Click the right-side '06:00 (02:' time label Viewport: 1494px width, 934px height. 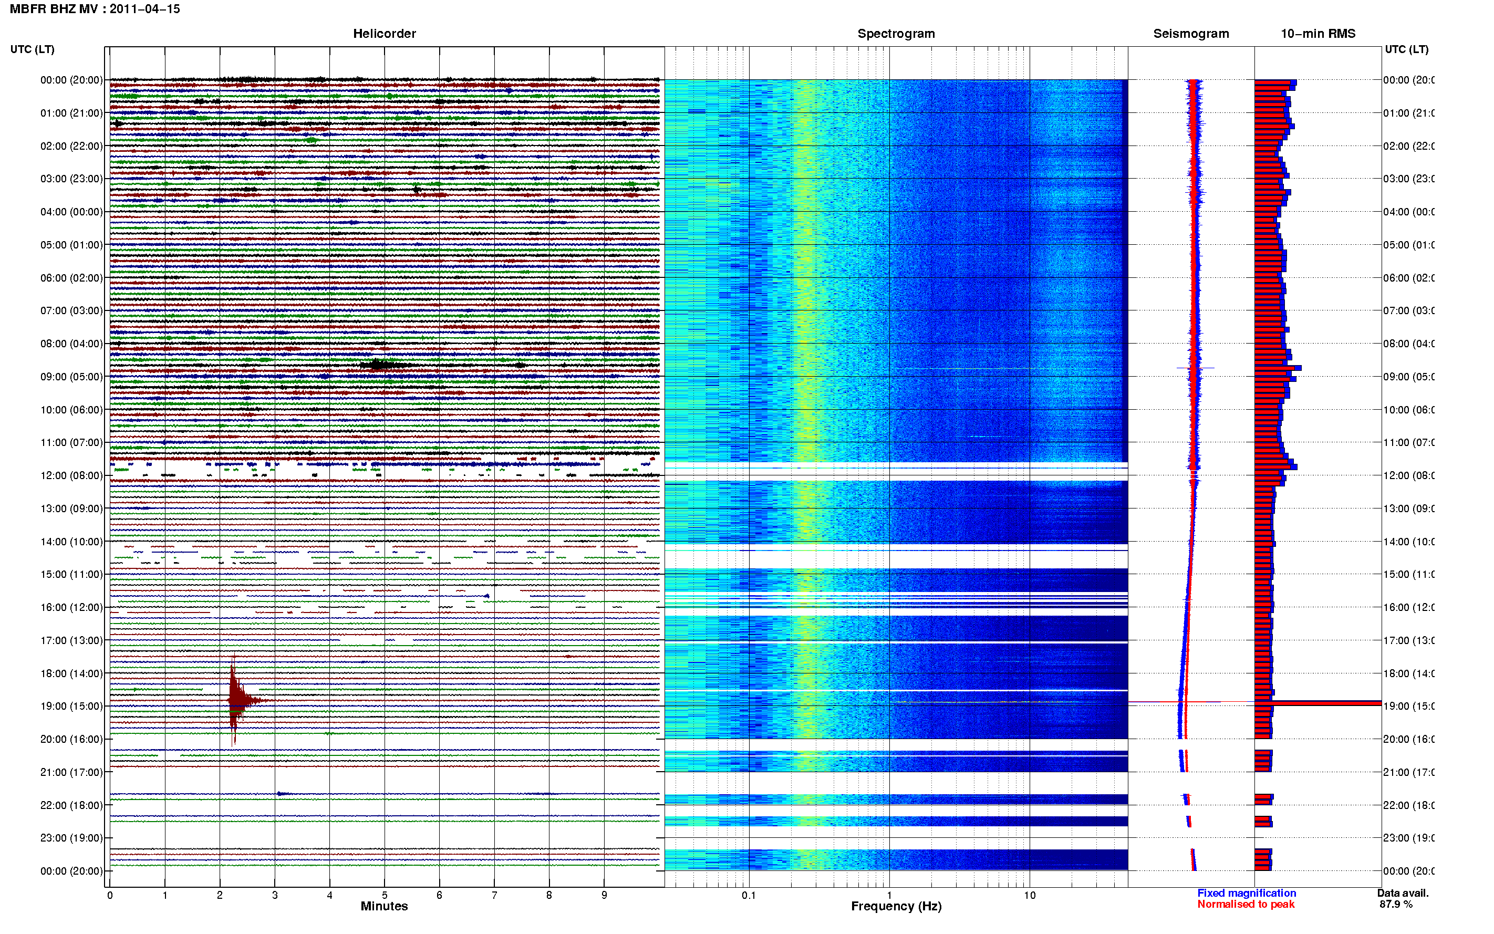pos(1408,278)
